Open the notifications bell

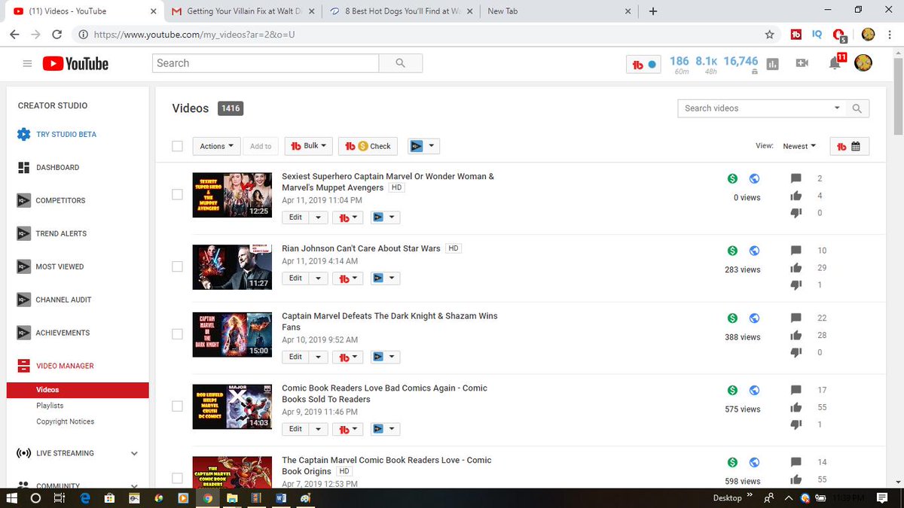tap(835, 64)
